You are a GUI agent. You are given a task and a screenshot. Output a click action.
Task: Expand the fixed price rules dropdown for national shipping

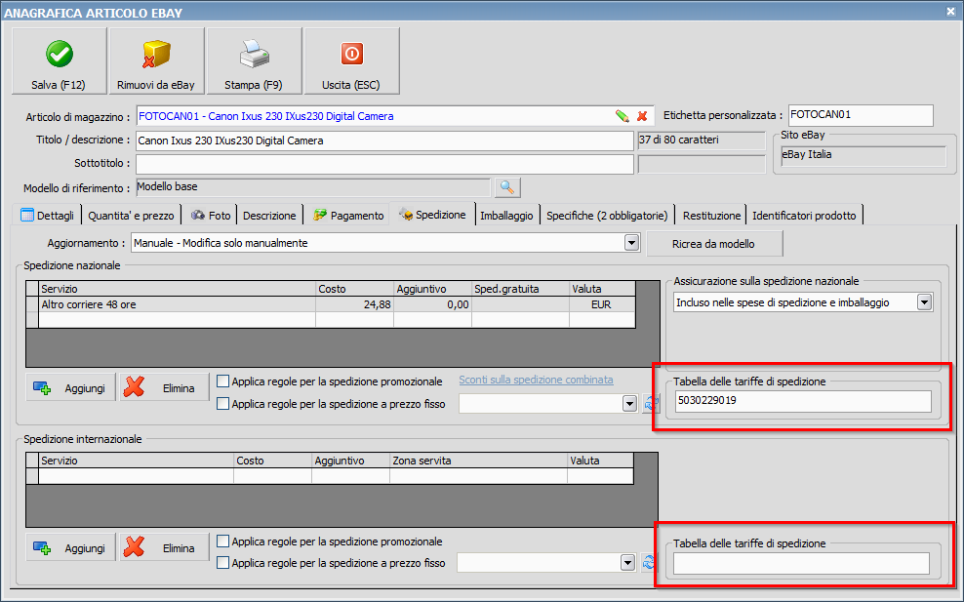(x=629, y=403)
